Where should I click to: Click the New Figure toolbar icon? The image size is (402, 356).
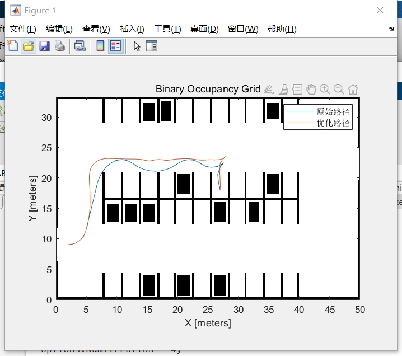[x=13, y=46]
